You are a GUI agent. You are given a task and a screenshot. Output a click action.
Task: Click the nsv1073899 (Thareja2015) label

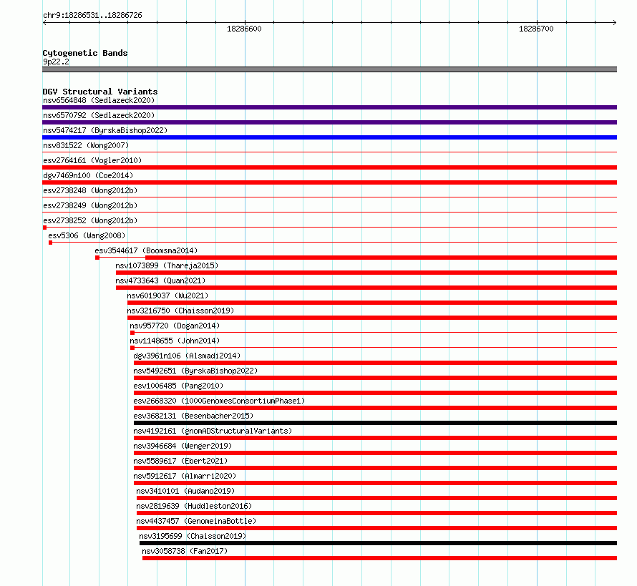(167, 265)
